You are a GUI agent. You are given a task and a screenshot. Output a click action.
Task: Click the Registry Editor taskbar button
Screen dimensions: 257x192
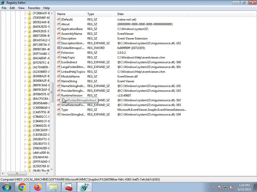click(85, 187)
